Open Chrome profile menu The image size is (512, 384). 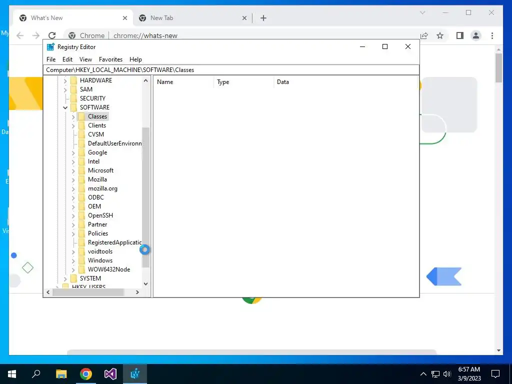[476, 35]
